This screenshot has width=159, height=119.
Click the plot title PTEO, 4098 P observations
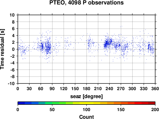coord(86,3)
